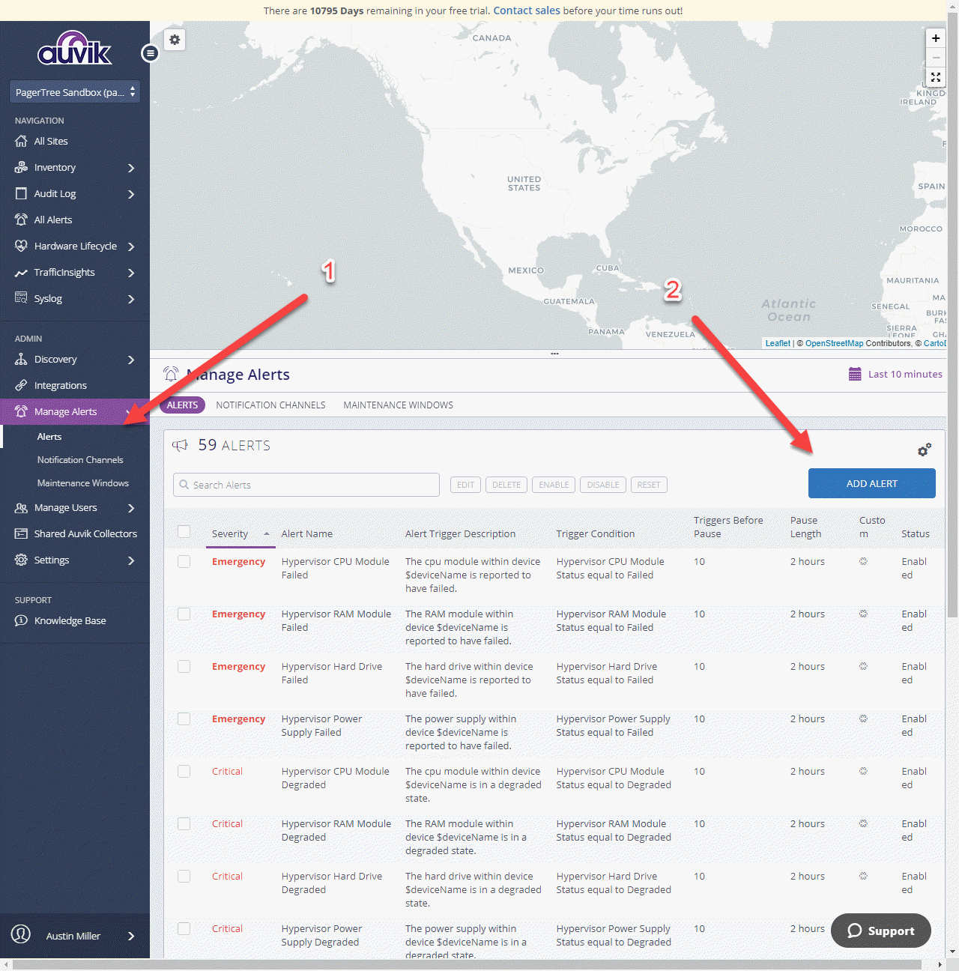The width and height of the screenshot is (959, 971).
Task: Check the select-all alerts header checkbox
Action: (184, 532)
